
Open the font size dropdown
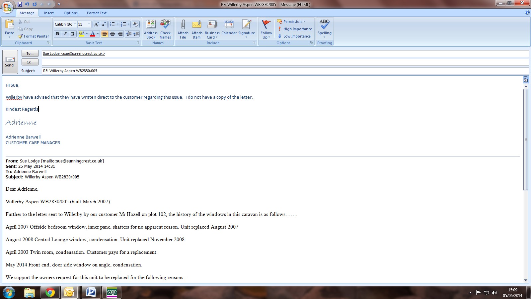point(89,24)
